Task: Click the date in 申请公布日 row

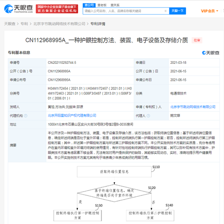Action: point(178,80)
